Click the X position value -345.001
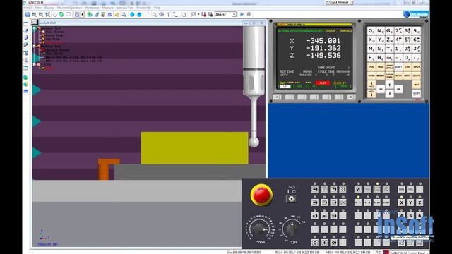 323,41
